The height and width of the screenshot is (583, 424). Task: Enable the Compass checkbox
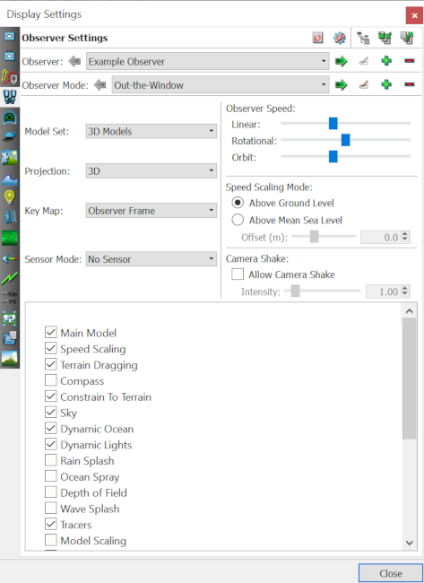(51, 380)
